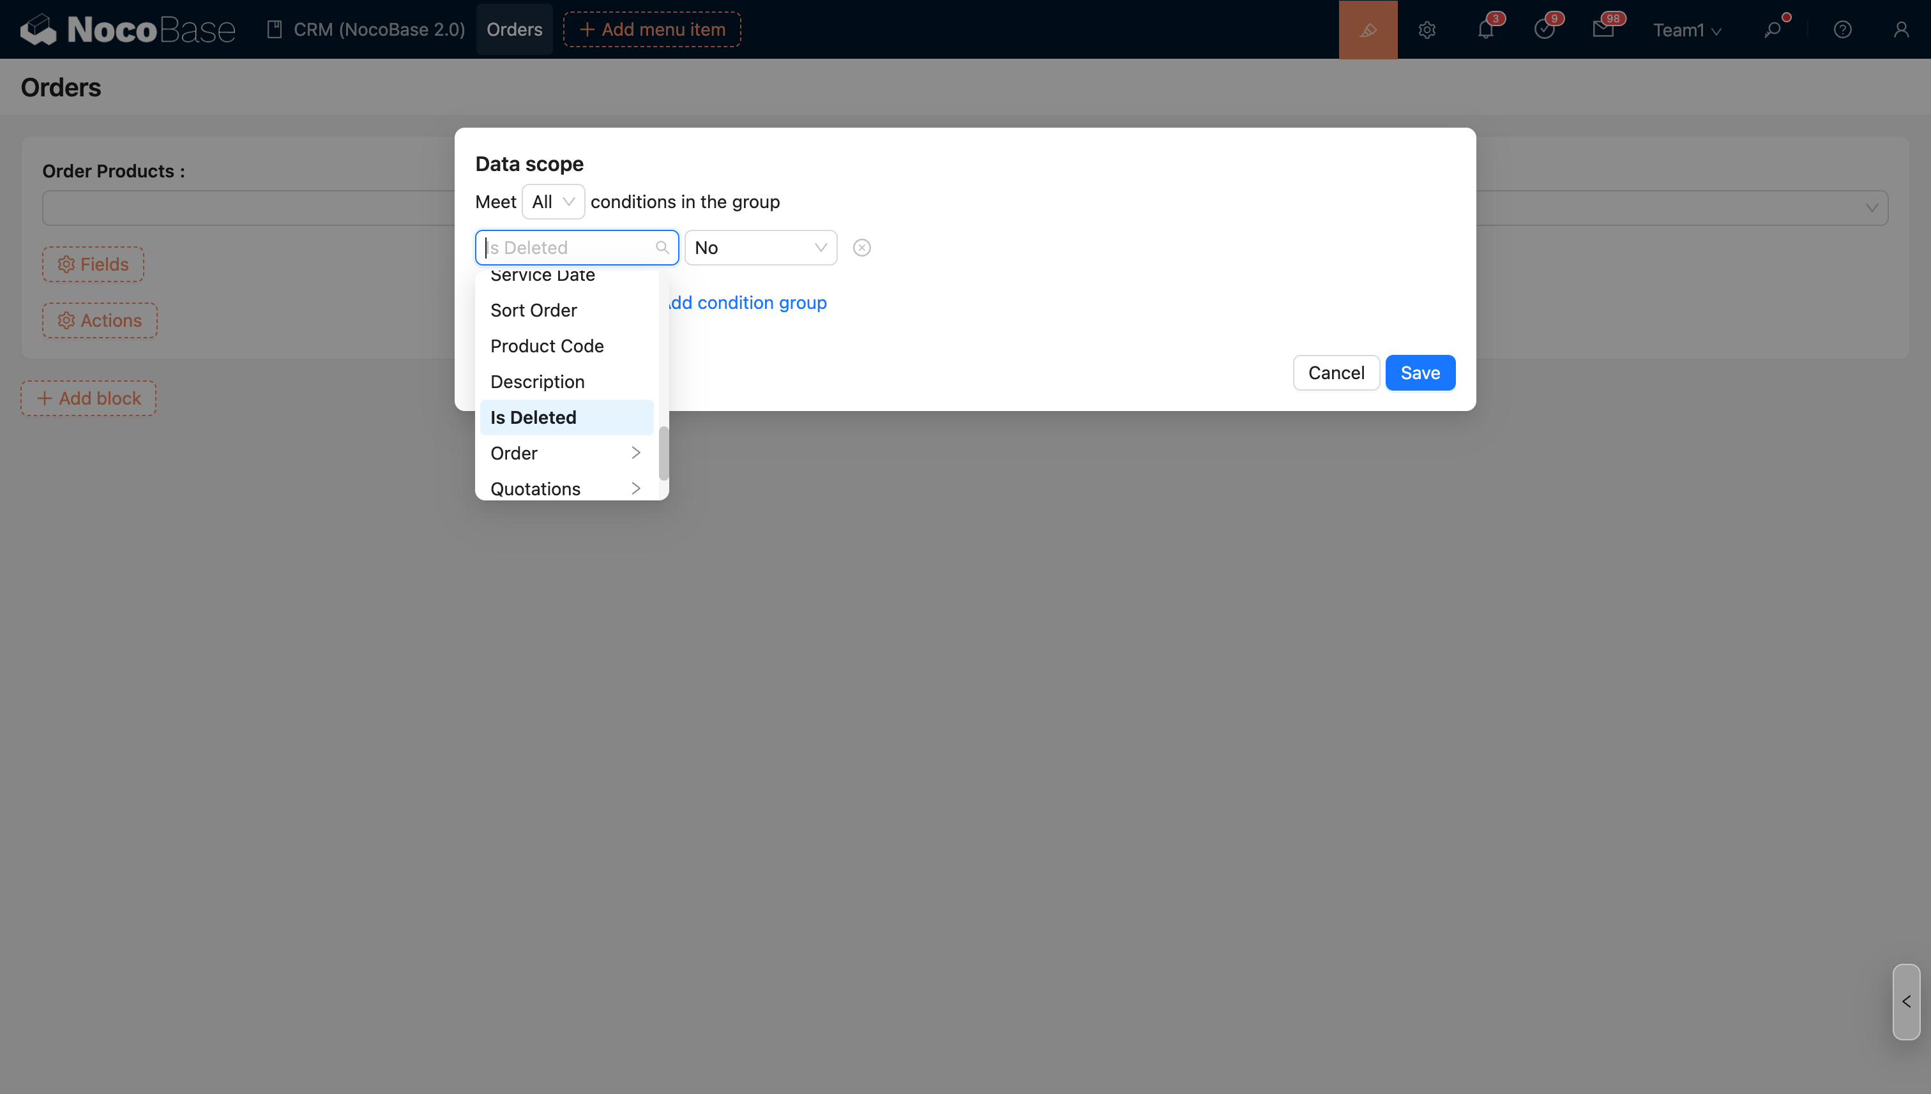Screen dimensions: 1931x1094
Task: Click the Is Deleted field search input
Action: pos(568,248)
